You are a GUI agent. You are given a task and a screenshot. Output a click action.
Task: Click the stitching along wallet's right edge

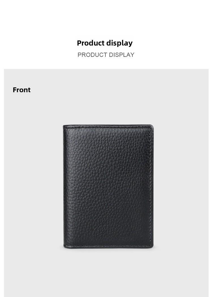tap(151, 187)
